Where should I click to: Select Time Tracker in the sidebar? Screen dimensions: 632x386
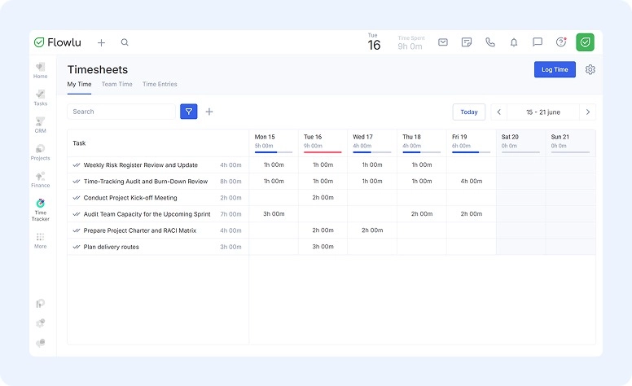tap(40, 210)
